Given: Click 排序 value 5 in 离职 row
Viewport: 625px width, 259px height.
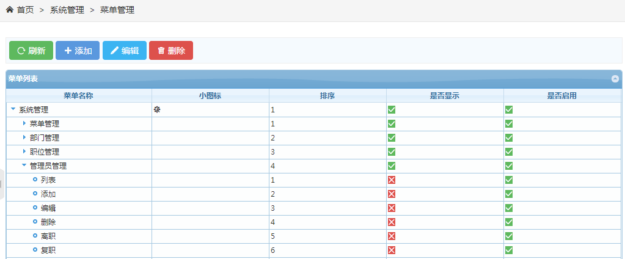Looking at the screenshot, I should coord(273,236).
